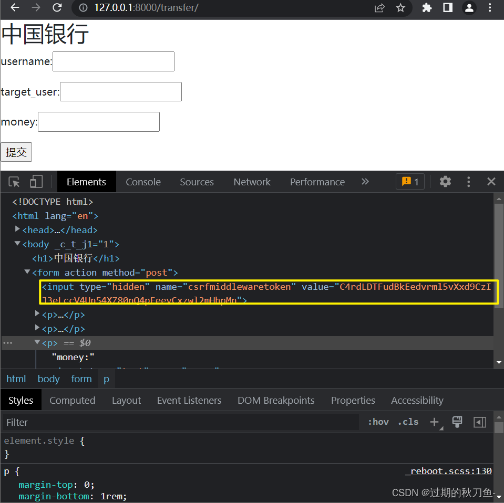
Task: Open the Layout pane
Action: [x=126, y=400]
